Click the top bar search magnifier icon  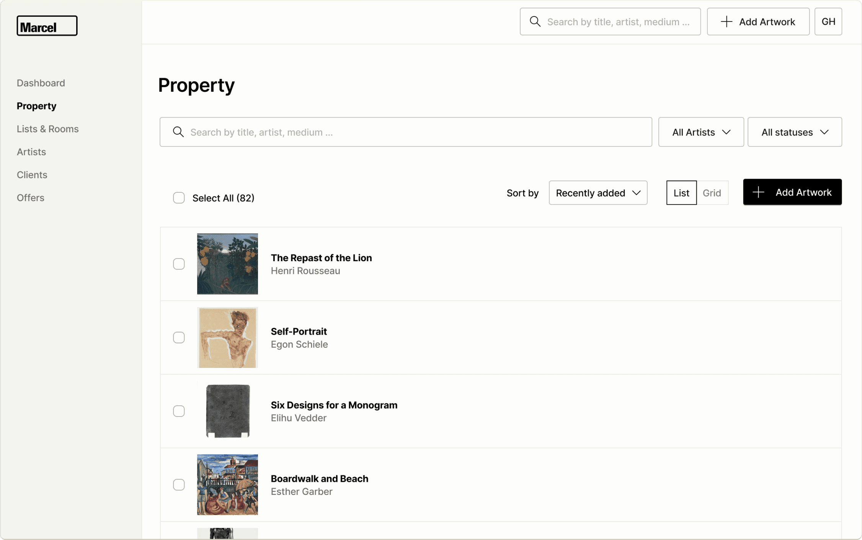[x=535, y=21]
